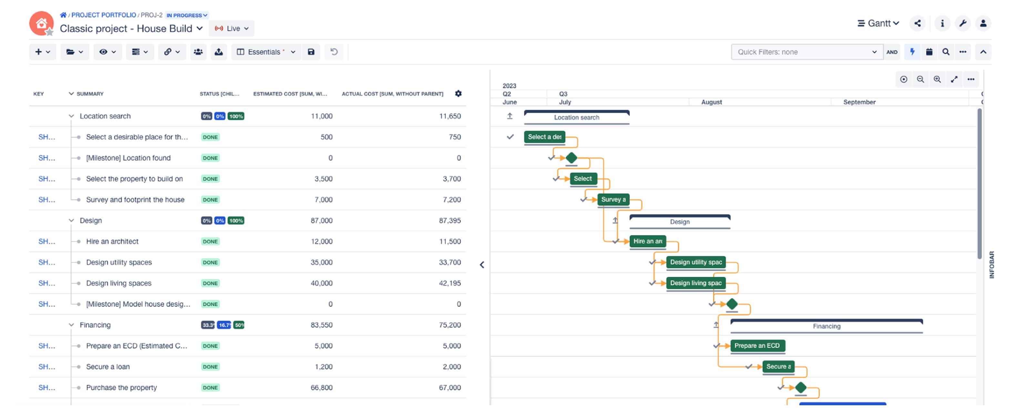Open the Quick Filters combo box
The height and width of the screenshot is (413, 1033).
coord(806,52)
